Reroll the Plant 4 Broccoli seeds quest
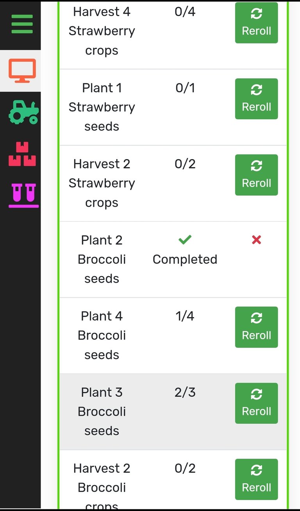Screen dimensions: 300x511 [256, 327]
